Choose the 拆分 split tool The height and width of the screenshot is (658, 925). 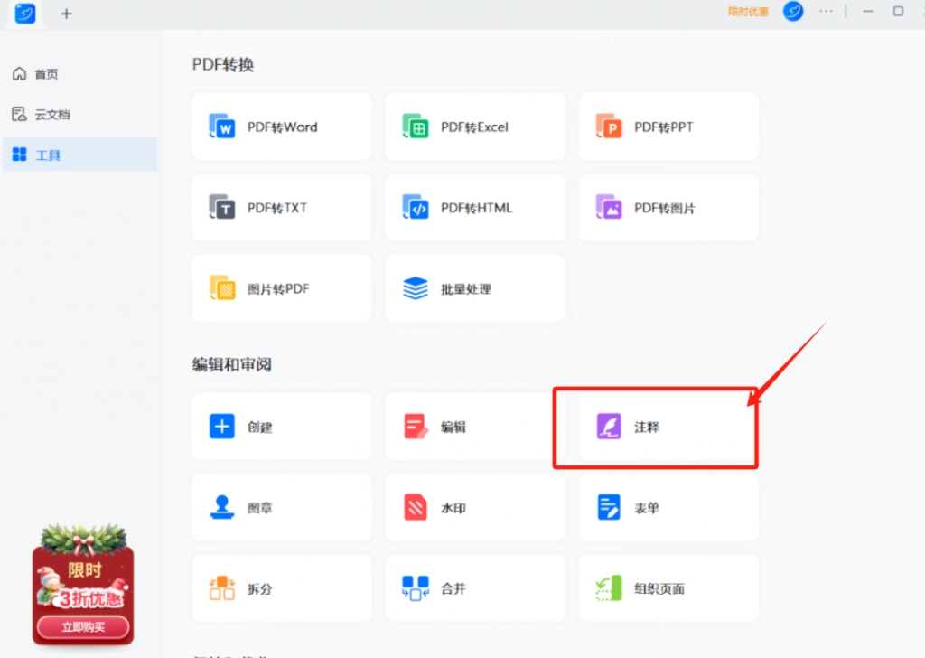click(x=282, y=587)
